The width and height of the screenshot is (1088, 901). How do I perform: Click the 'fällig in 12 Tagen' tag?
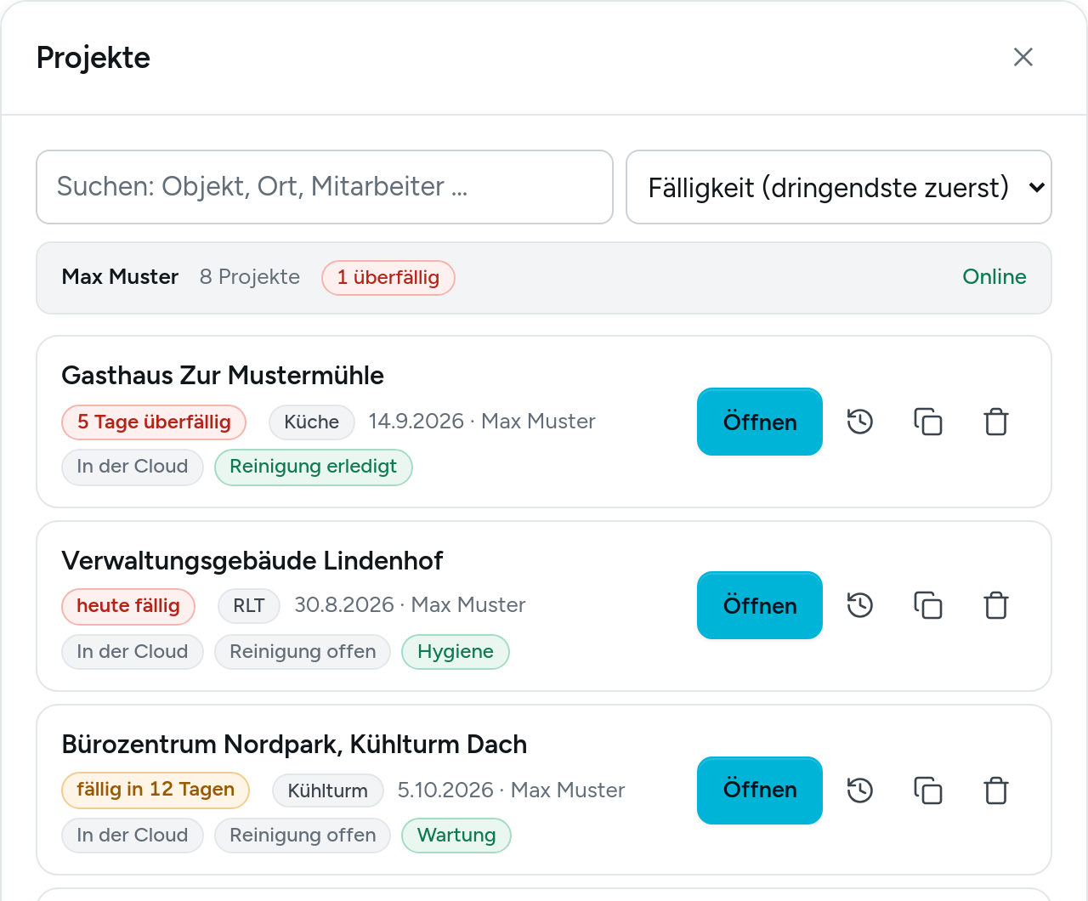pos(156,790)
